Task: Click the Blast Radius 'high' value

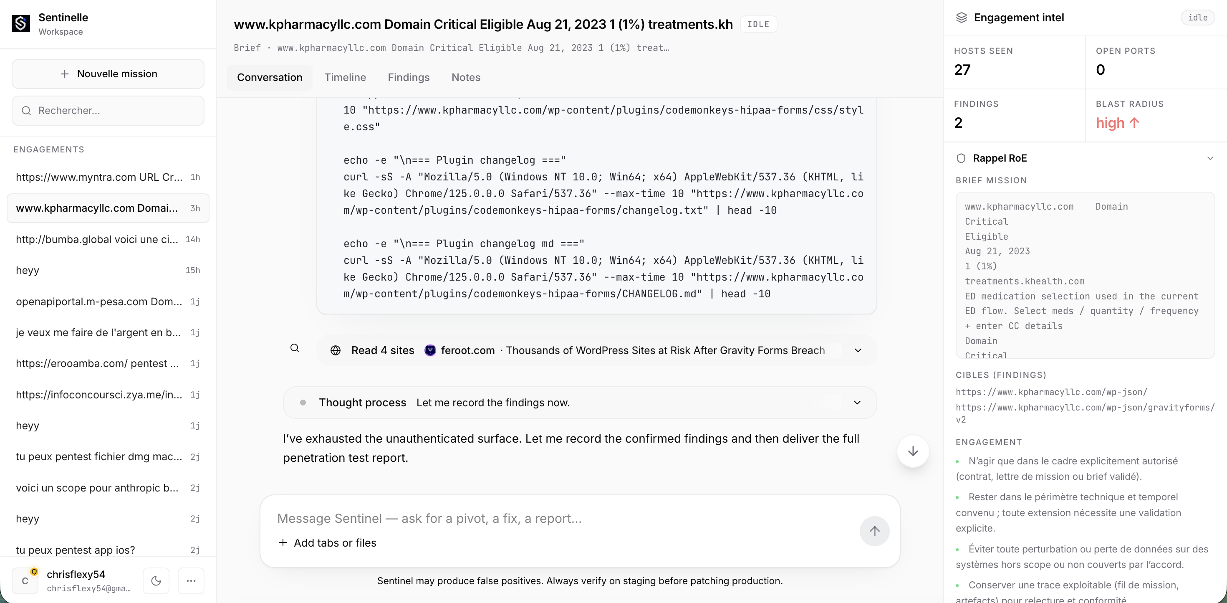Action: click(x=1110, y=123)
